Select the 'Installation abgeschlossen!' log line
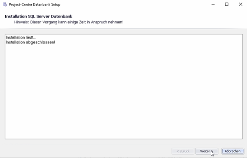This screenshot has width=247, height=158. point(30,42)
